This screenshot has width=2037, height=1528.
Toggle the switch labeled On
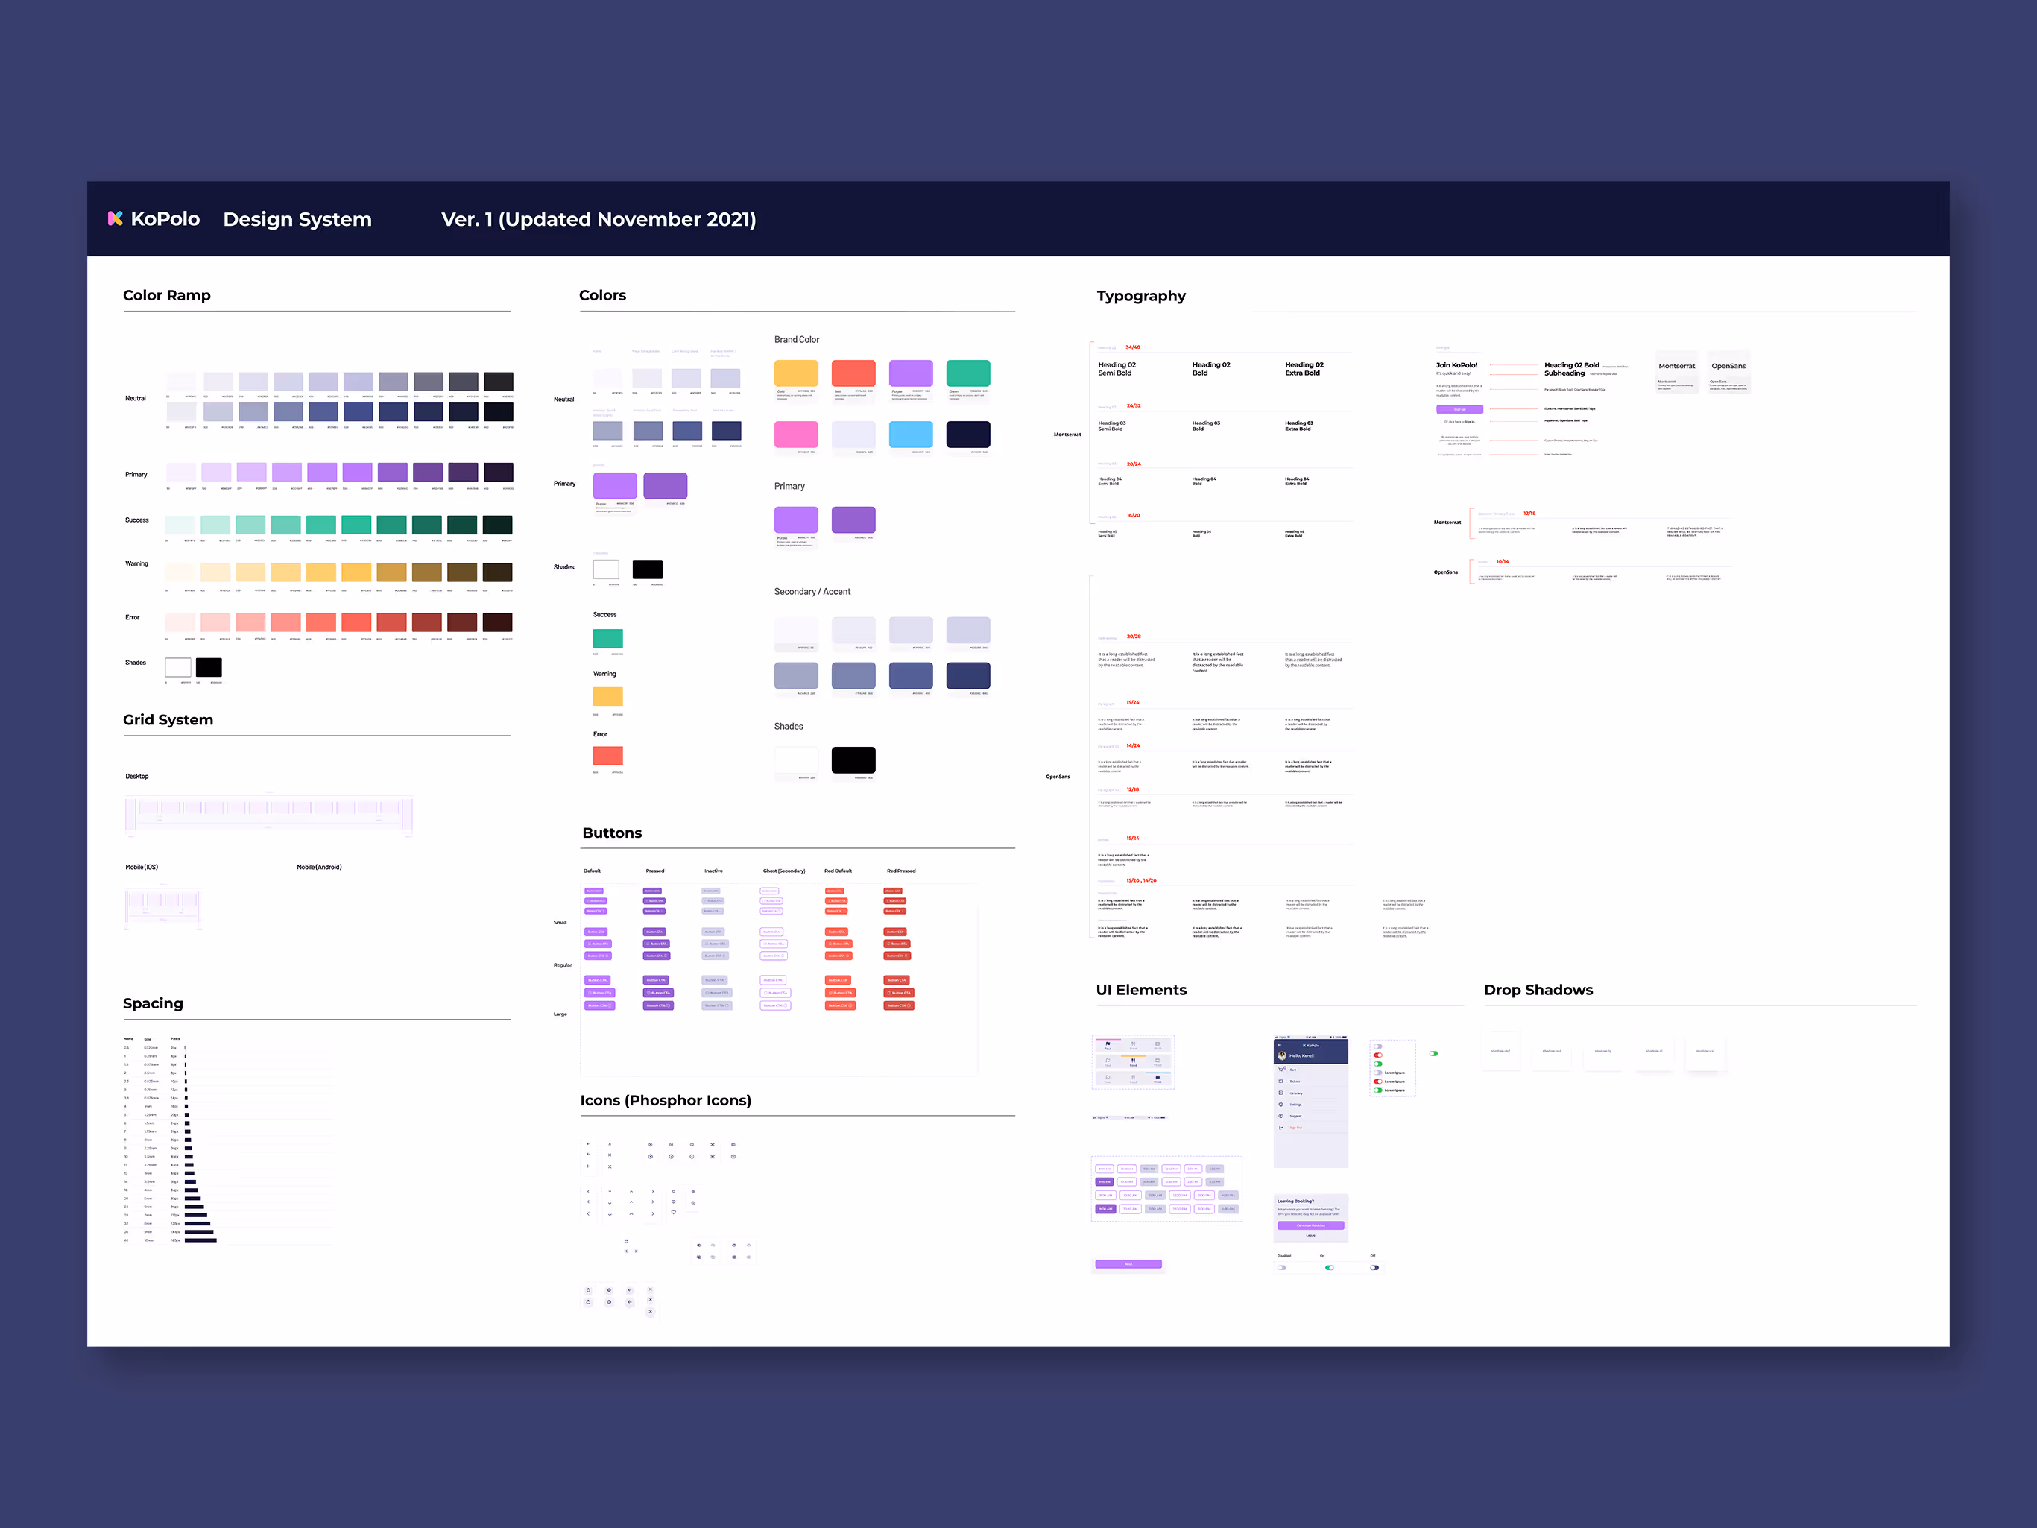point(1330,1267)
